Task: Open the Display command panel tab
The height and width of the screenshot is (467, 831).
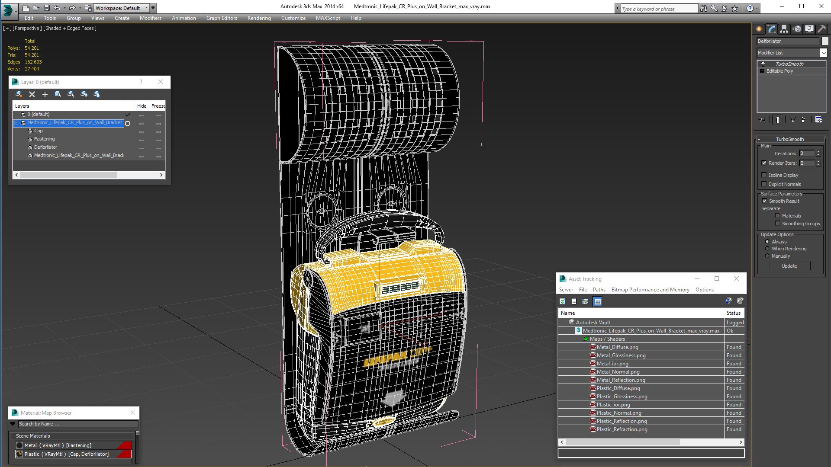Action: pos(809,29)
